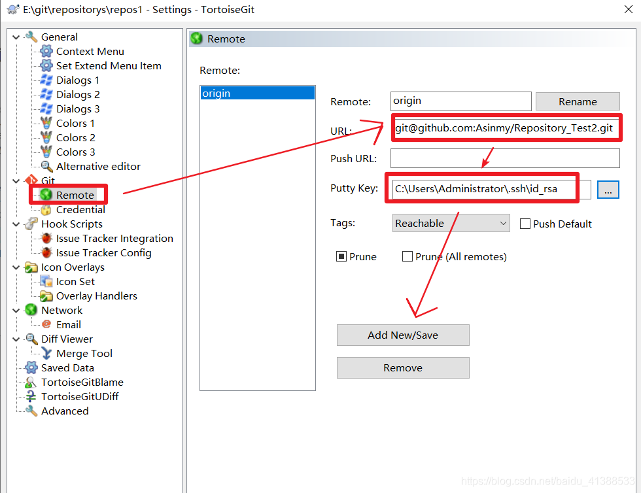641x493 pixels.
Task: Click the Remote name input field
Action: [x=460, y=101]
